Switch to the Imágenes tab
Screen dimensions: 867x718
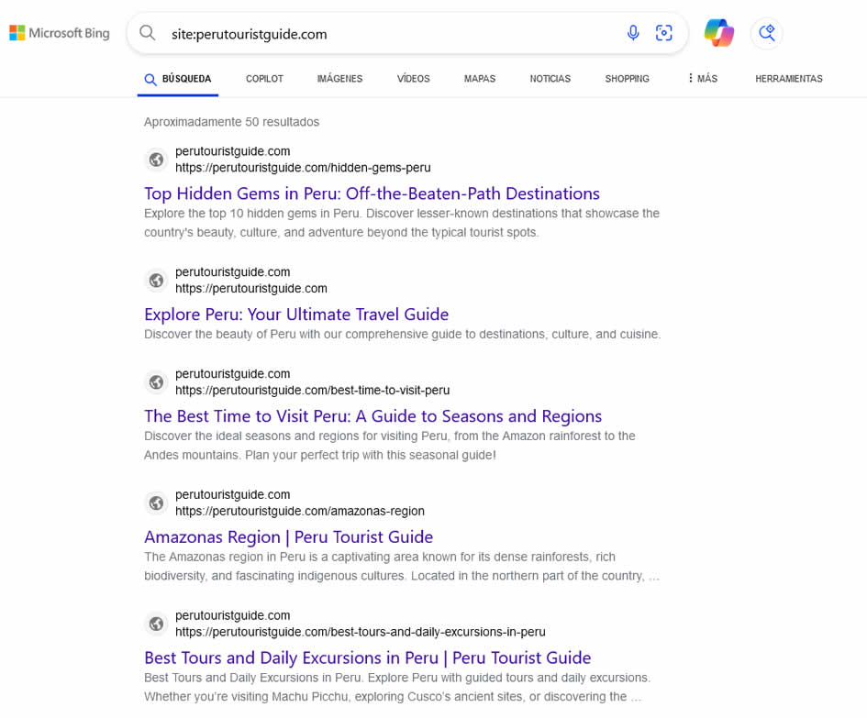tap(339, 79)
